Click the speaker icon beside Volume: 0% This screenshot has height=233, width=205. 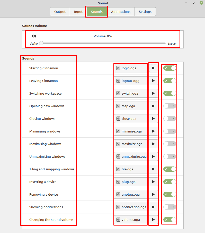click(x=34, y=36)
